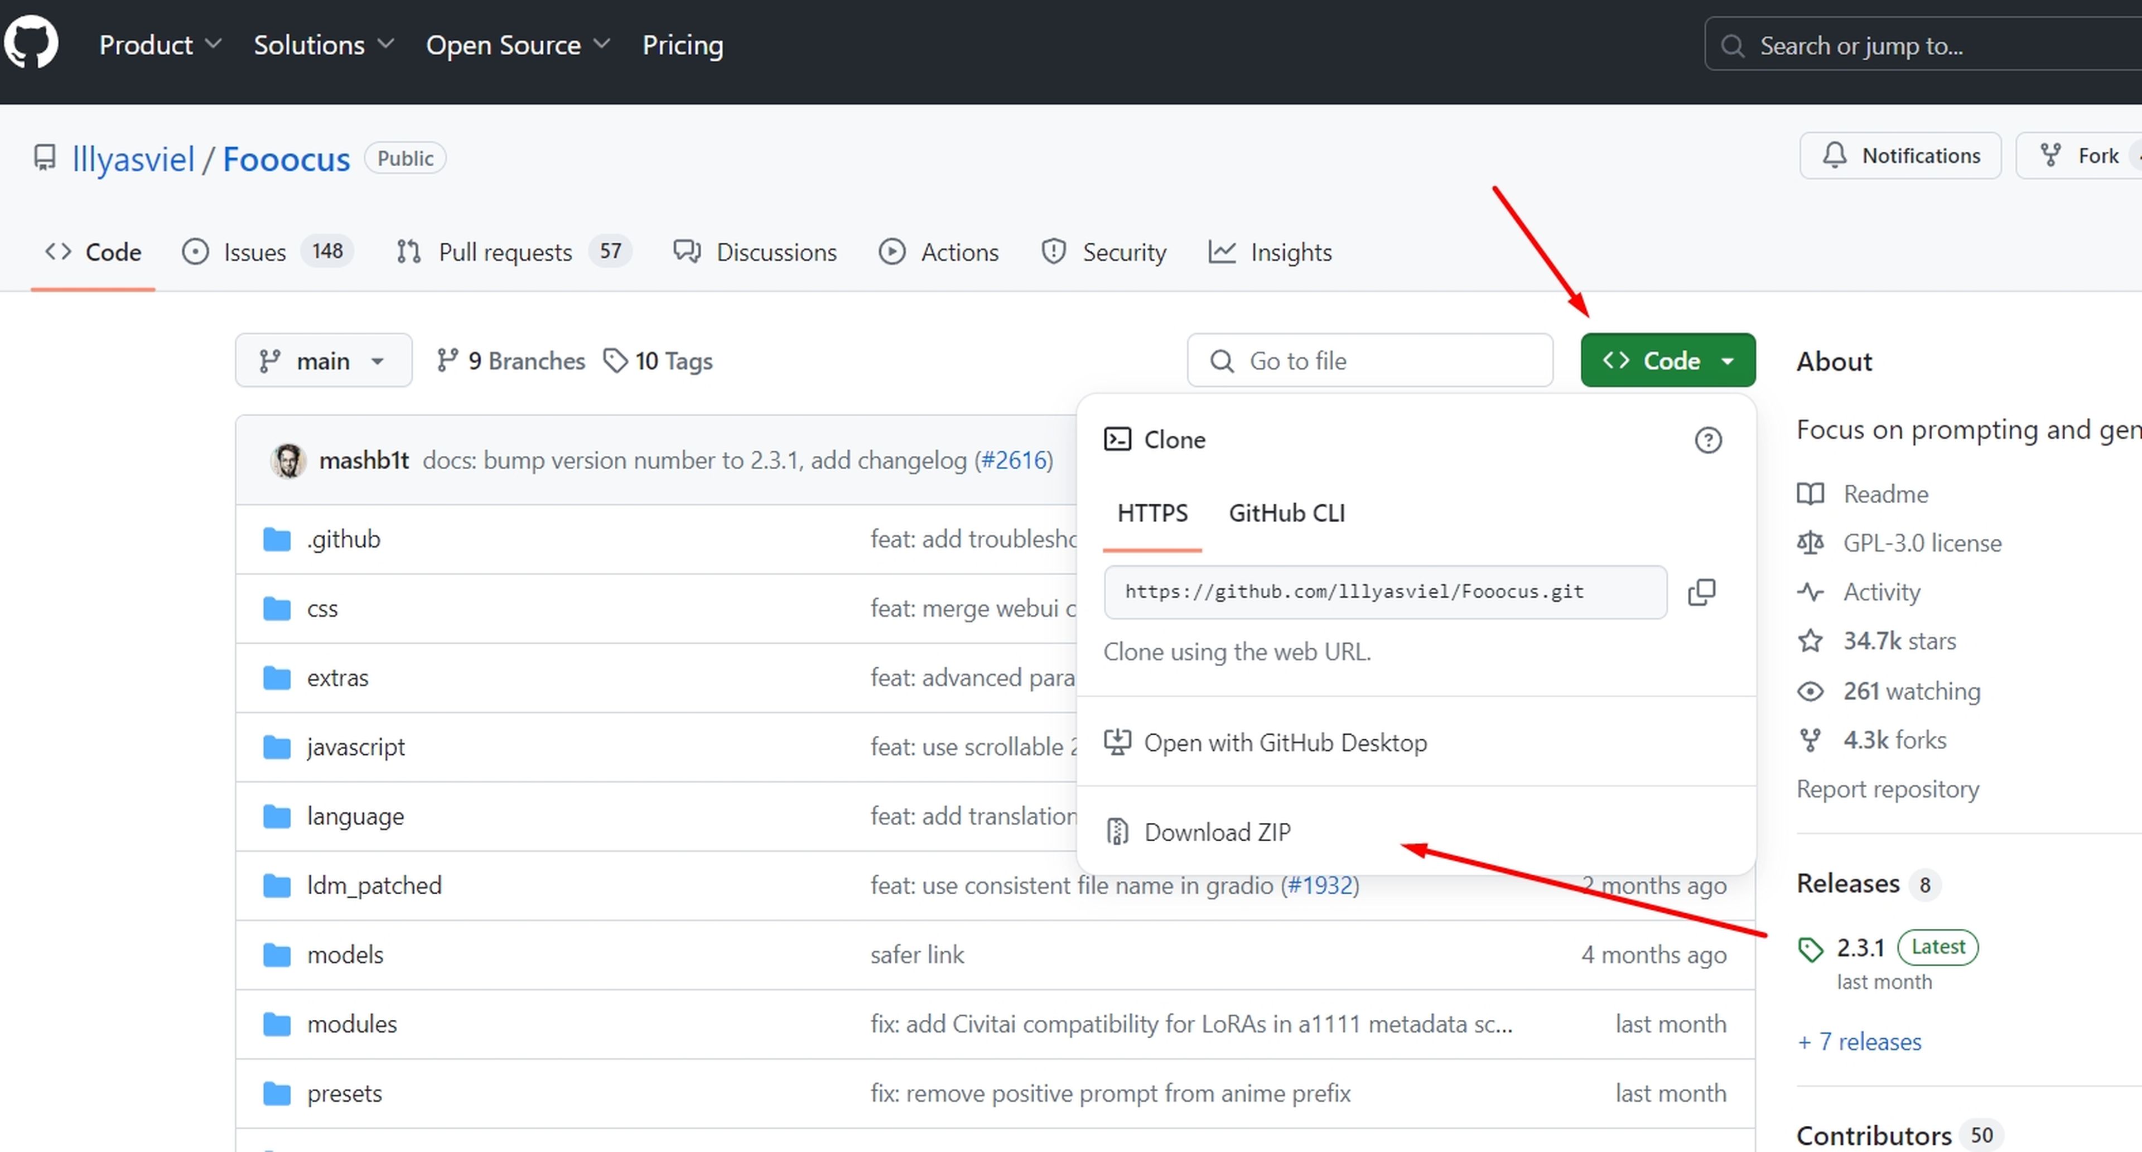View the 10 Tags link
The width and height of the screenshot is (2142, 1152).
click(x=658, y=361)
